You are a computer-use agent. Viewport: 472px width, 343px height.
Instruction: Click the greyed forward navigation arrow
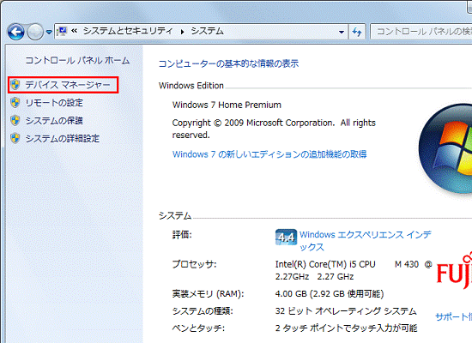point(35,32)
